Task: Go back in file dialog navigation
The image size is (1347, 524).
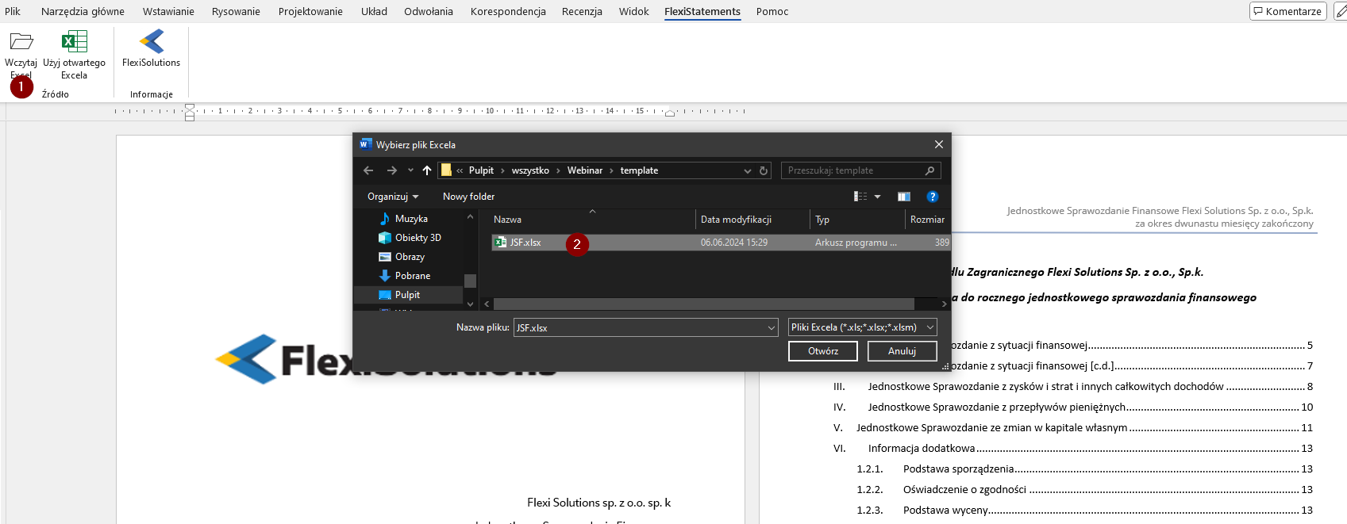Action: click(368, 170)
